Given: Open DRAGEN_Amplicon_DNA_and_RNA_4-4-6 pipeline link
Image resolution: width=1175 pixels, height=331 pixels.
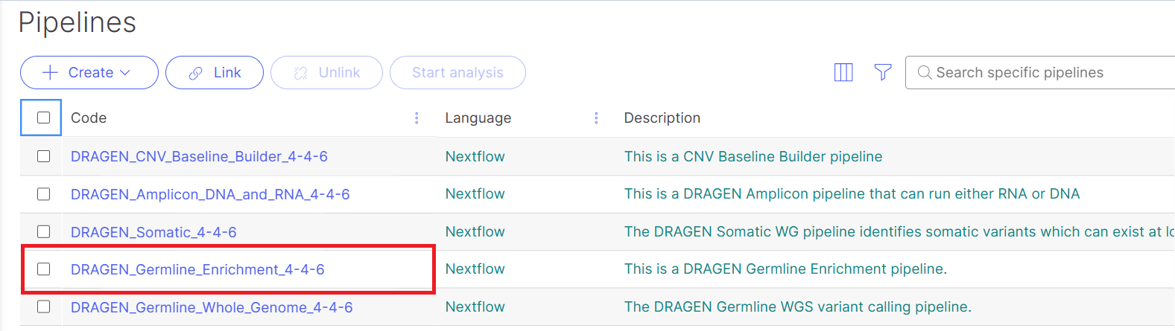Looking at the screenshot, I should pyautogui.click(x=210, y=194).
